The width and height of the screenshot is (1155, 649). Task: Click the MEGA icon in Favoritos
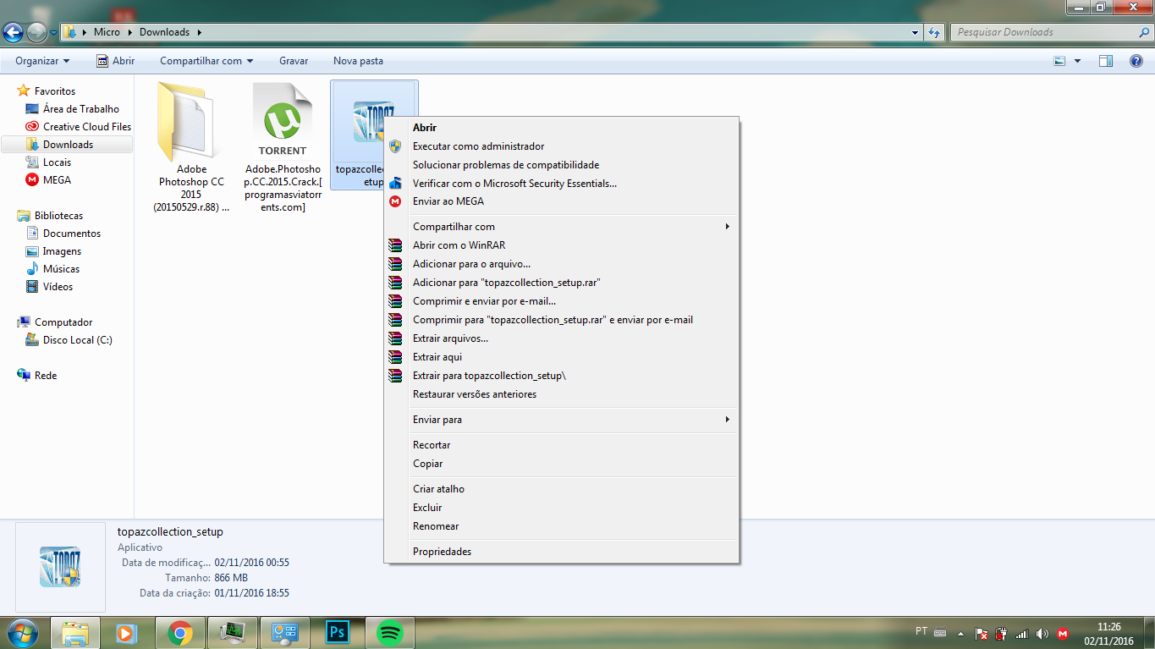(x=32, y=179)
